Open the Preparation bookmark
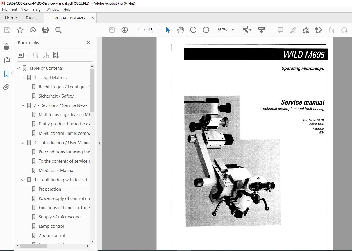The image size is (352, 251). [x=50, y=189]
